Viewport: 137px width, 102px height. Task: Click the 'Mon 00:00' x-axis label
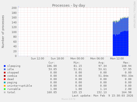[x=77, y=59]
